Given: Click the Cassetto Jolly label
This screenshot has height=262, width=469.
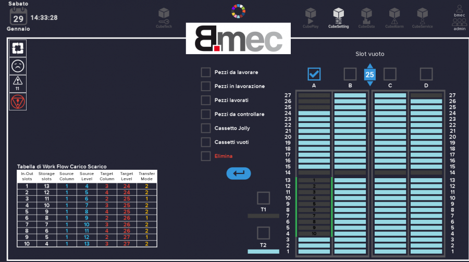Looking at the screenshot, I should tap(232, 128).
